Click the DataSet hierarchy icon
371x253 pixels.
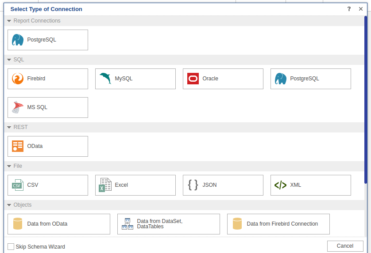coord(128,224)
